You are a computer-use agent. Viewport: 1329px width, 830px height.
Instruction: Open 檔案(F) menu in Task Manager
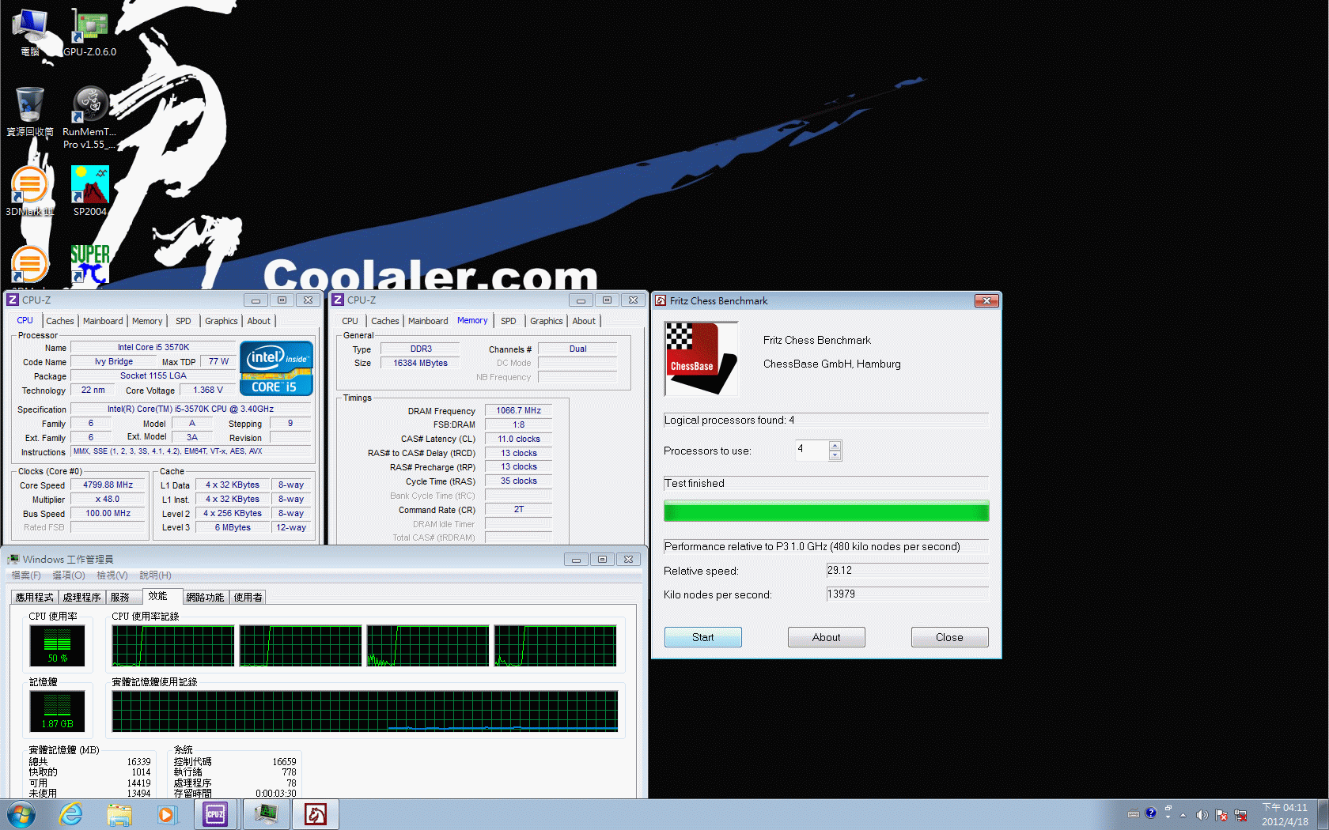pos(26,575)
